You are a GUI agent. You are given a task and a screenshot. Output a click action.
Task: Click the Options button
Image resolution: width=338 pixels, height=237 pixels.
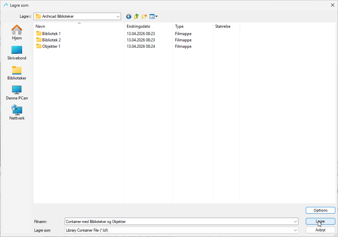(x=320, y=210)
